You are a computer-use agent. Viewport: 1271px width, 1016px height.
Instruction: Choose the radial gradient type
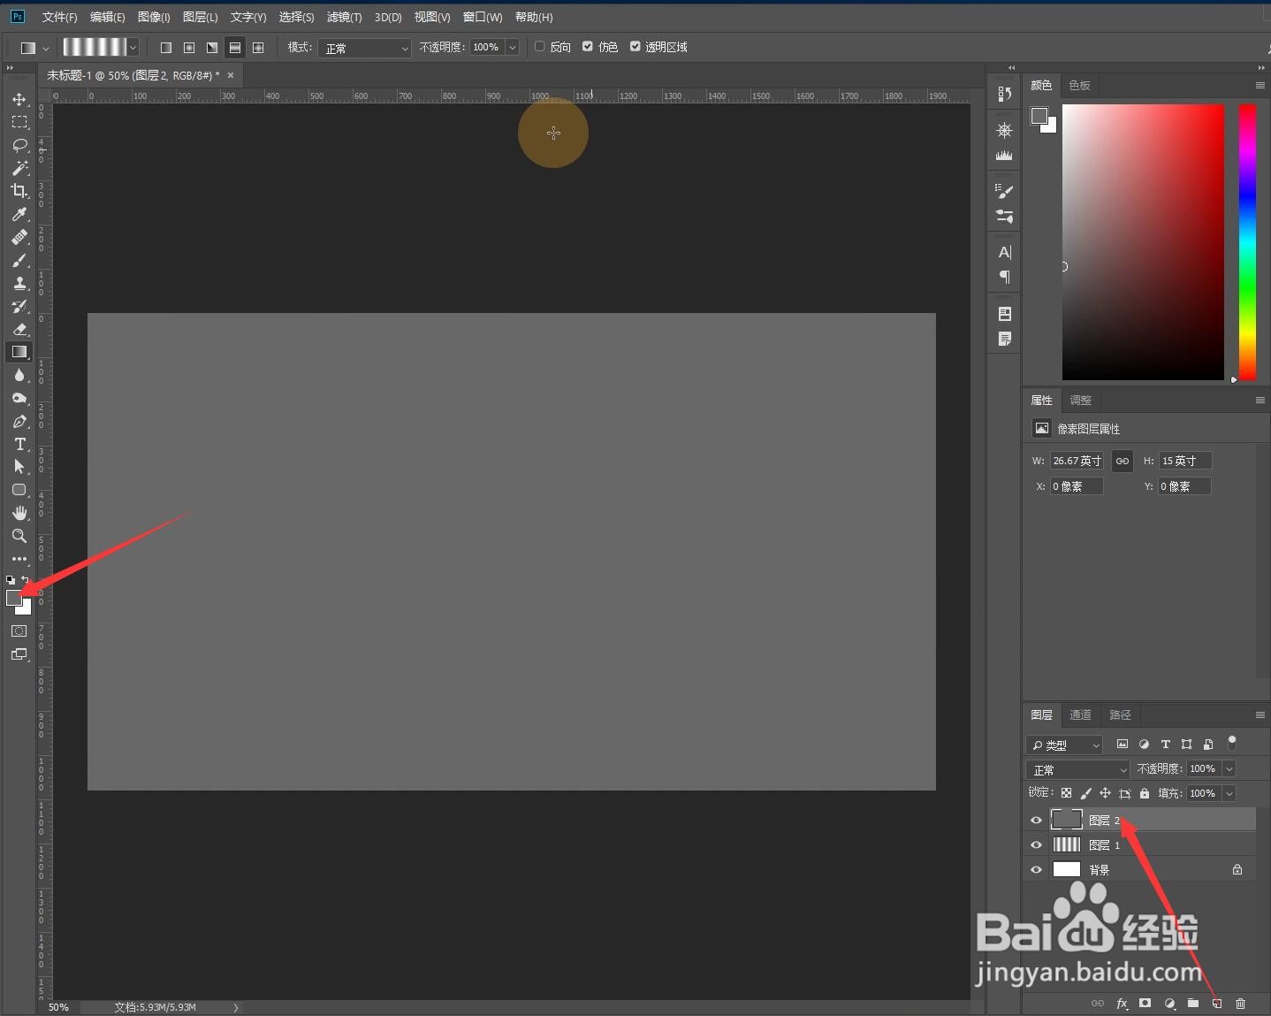188,48
